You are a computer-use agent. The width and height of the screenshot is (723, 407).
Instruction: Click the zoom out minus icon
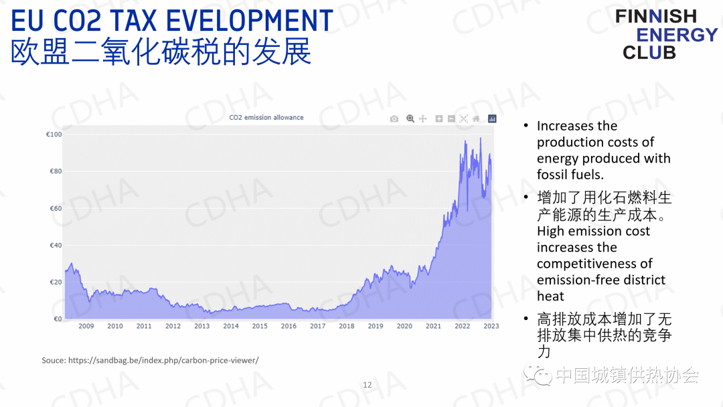coord(451,118)
